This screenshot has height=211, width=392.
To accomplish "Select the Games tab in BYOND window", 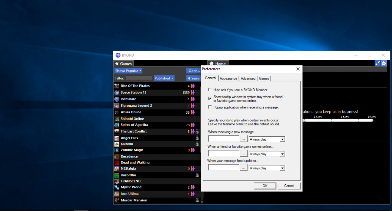I will click(x=124, y=64).
